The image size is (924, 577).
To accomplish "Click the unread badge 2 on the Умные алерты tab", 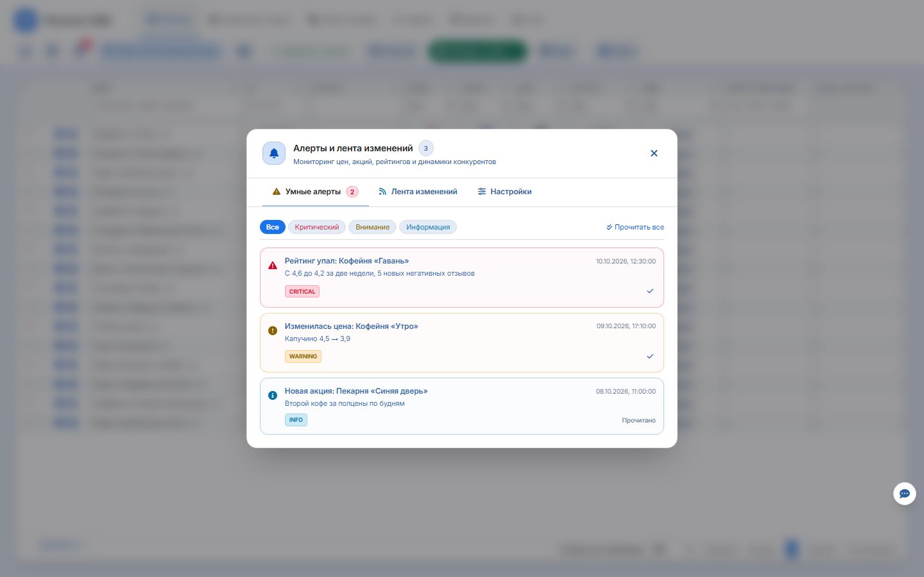I will (352, 192).
